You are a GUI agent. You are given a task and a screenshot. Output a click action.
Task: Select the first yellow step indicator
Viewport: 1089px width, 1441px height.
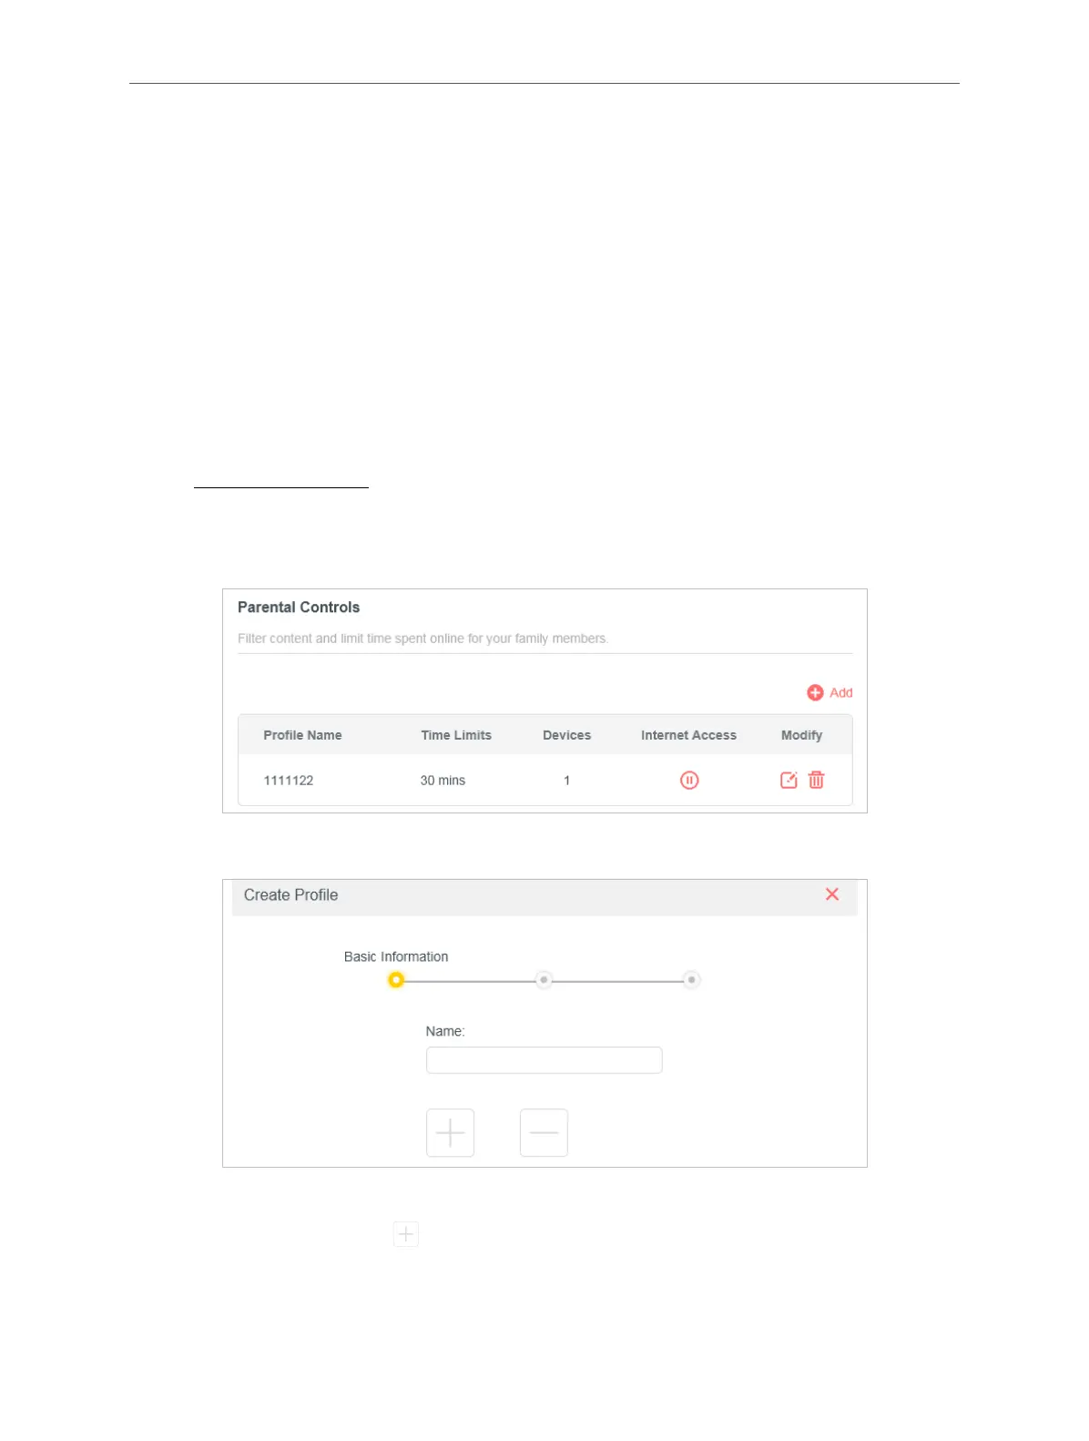pos(395,980)
